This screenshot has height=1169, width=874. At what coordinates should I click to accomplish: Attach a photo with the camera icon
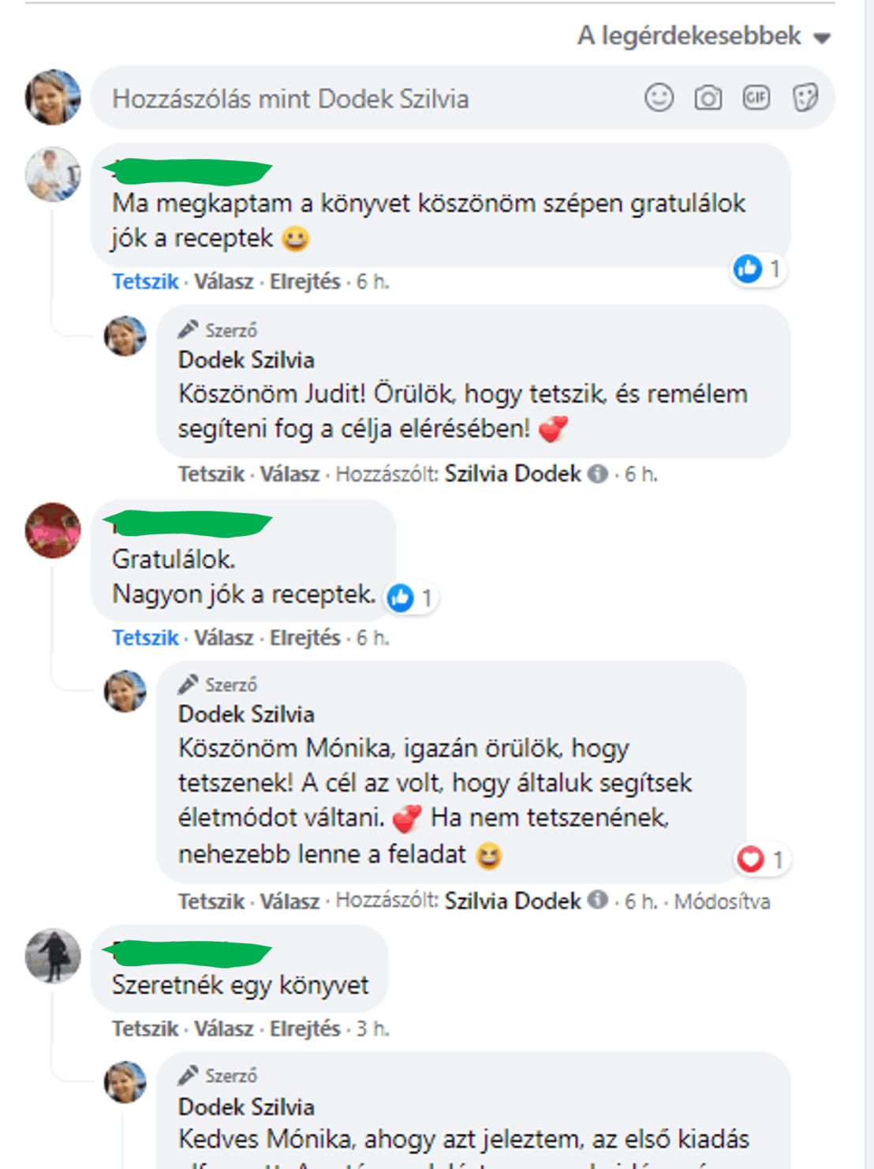tap(708, 98)
